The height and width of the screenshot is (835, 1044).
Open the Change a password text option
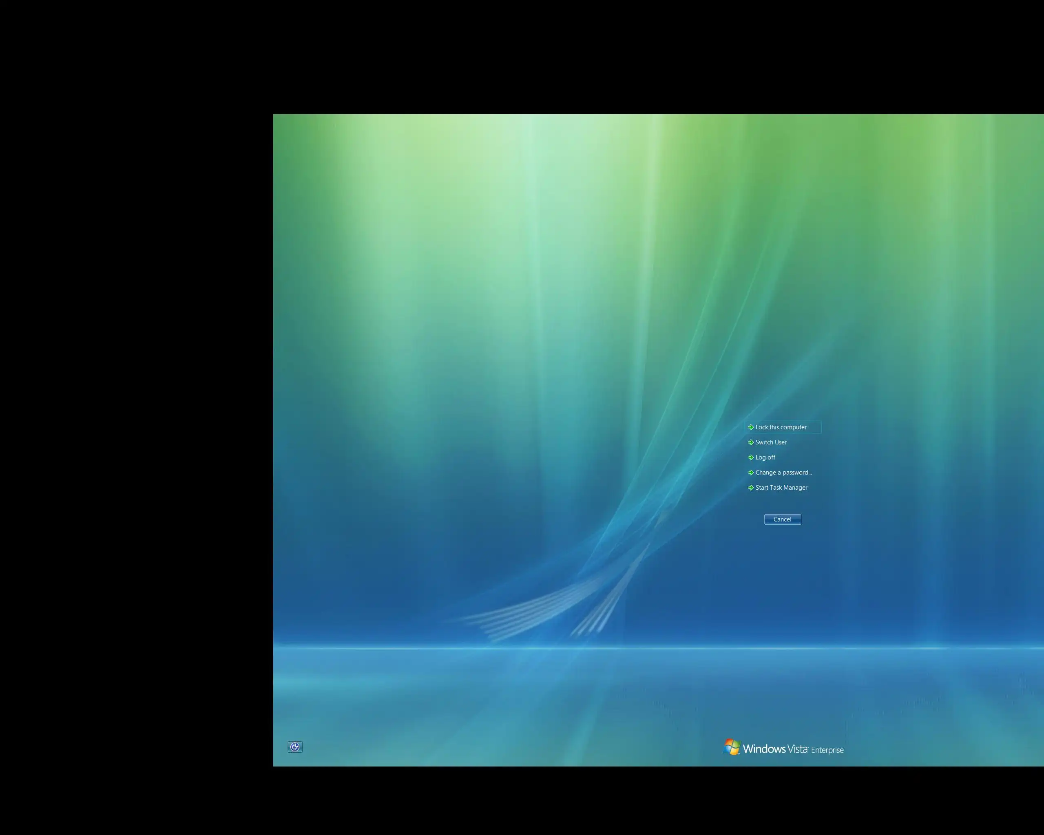783,473
